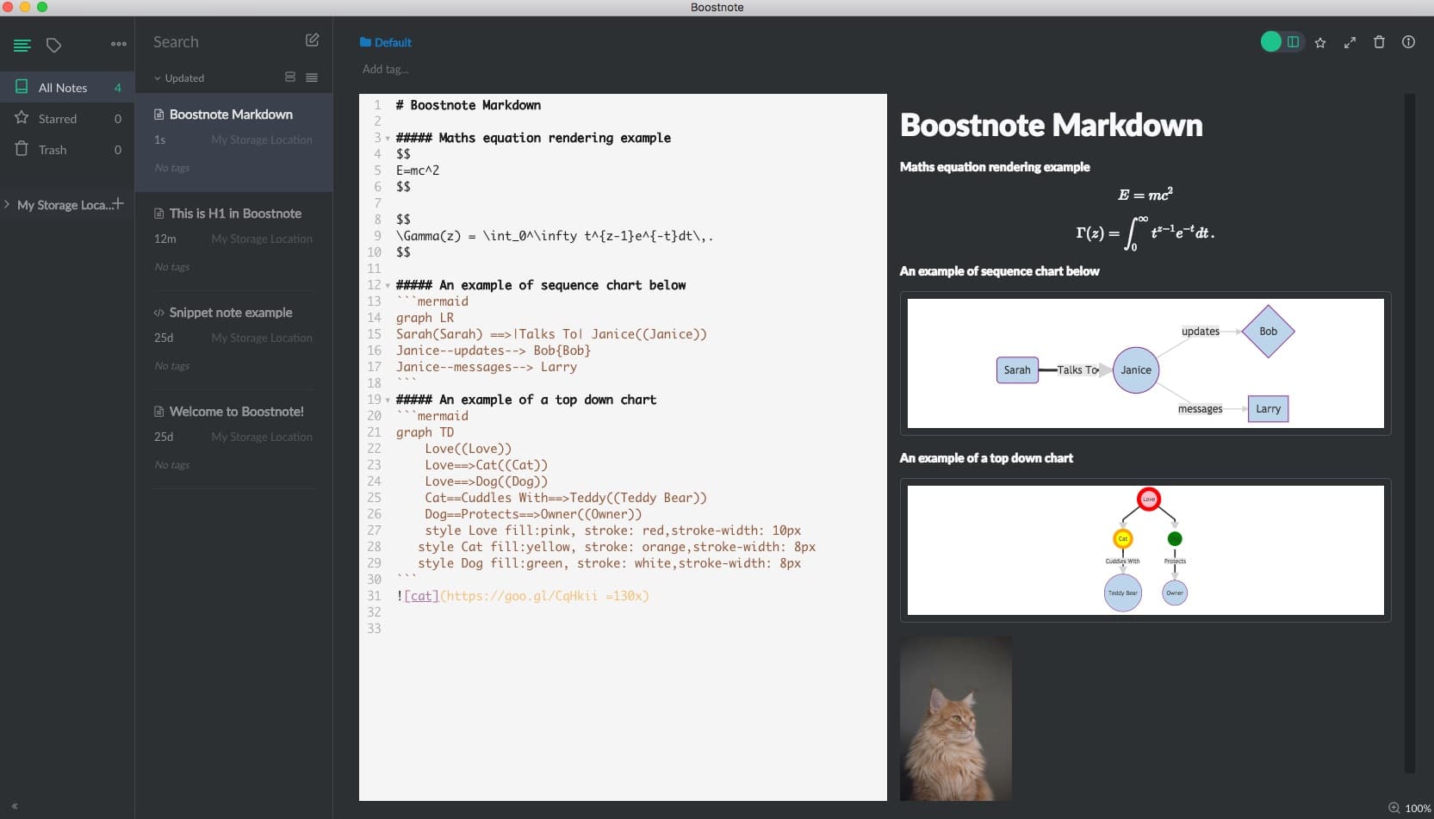The height and width of the screenshot is (819, 1434).
Task: Click the red Love node in top-down chart
Action: pos(1149,499)
